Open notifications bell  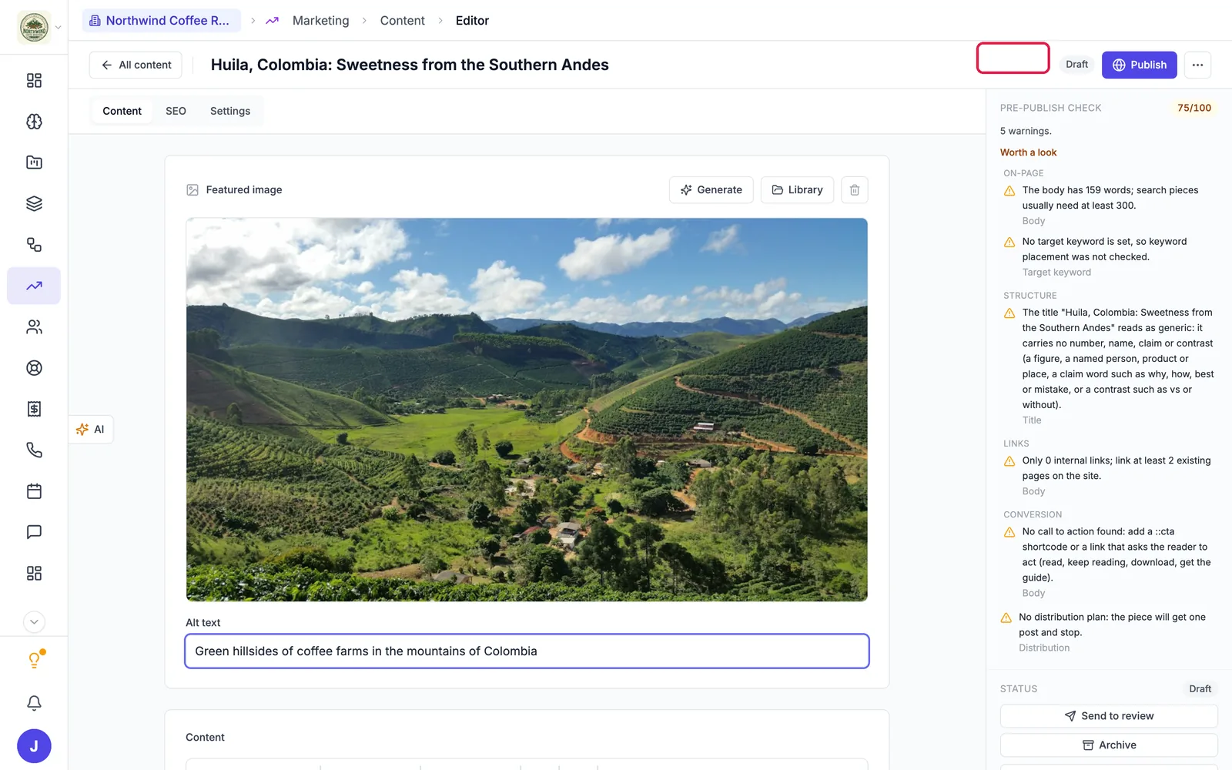coord(34,703)
